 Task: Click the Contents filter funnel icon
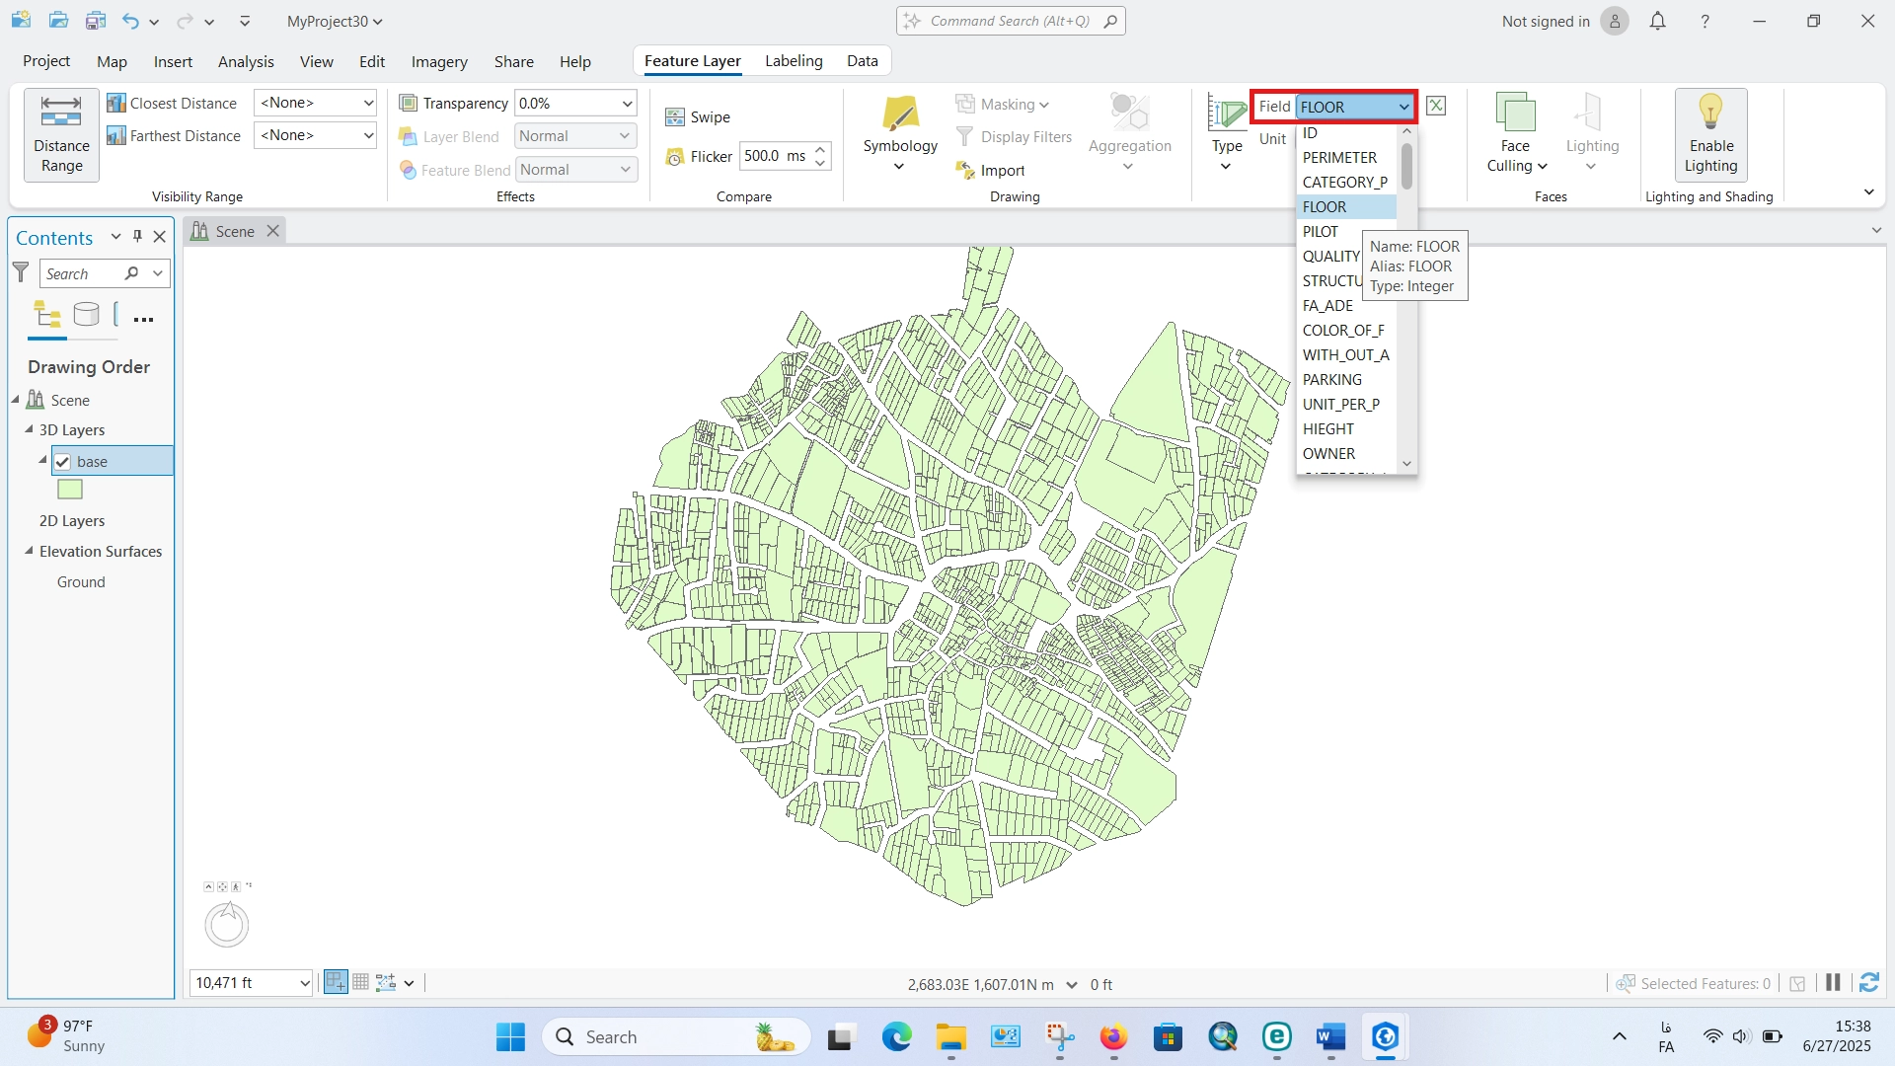point(21,272)
